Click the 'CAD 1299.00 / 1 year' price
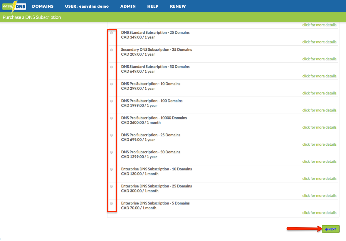 pyautogui.click(x=139, y=157)
